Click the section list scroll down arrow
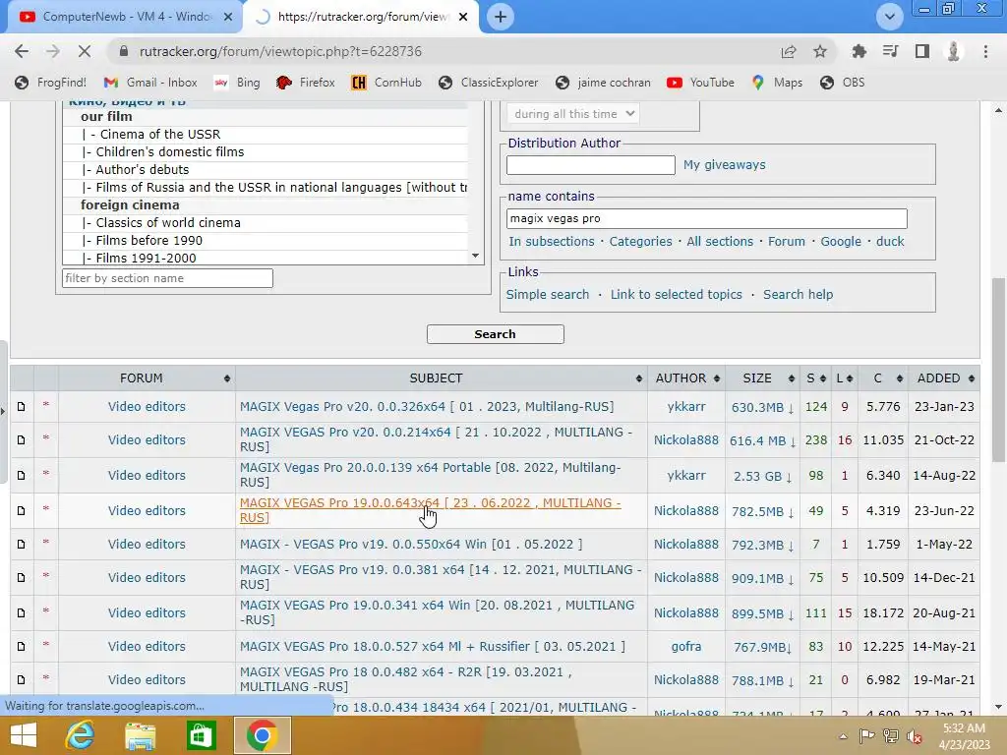Screen dimensions: 1007x755 (475, 256)
